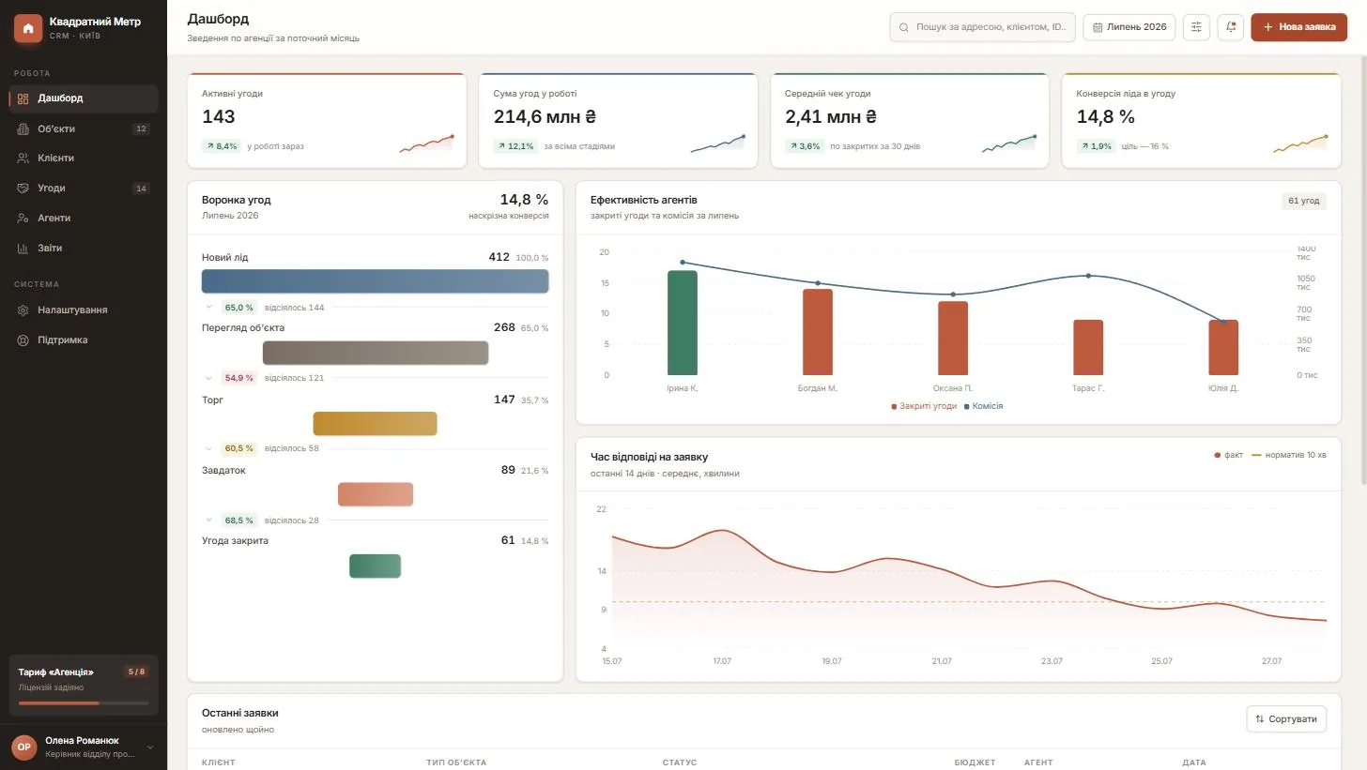This screenshot has width=1367, height=770.
Task: Toggle Комісія legend item
Action: [983, 406]
